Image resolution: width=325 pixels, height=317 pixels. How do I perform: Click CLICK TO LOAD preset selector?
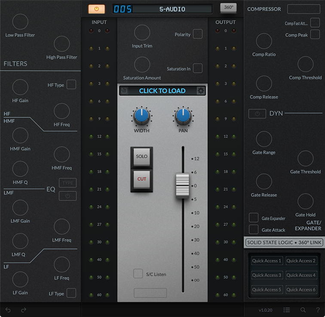(x=162, y=91)
